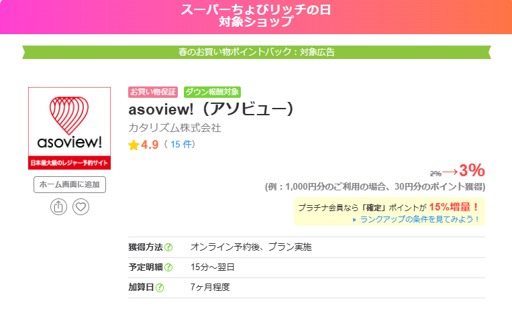
Task: Click the share icon under the logo
Action: [58, 207]
